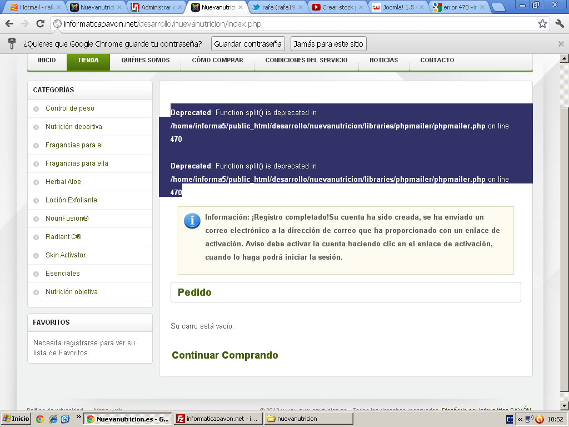Click Jamás para este sitio button

328,44
